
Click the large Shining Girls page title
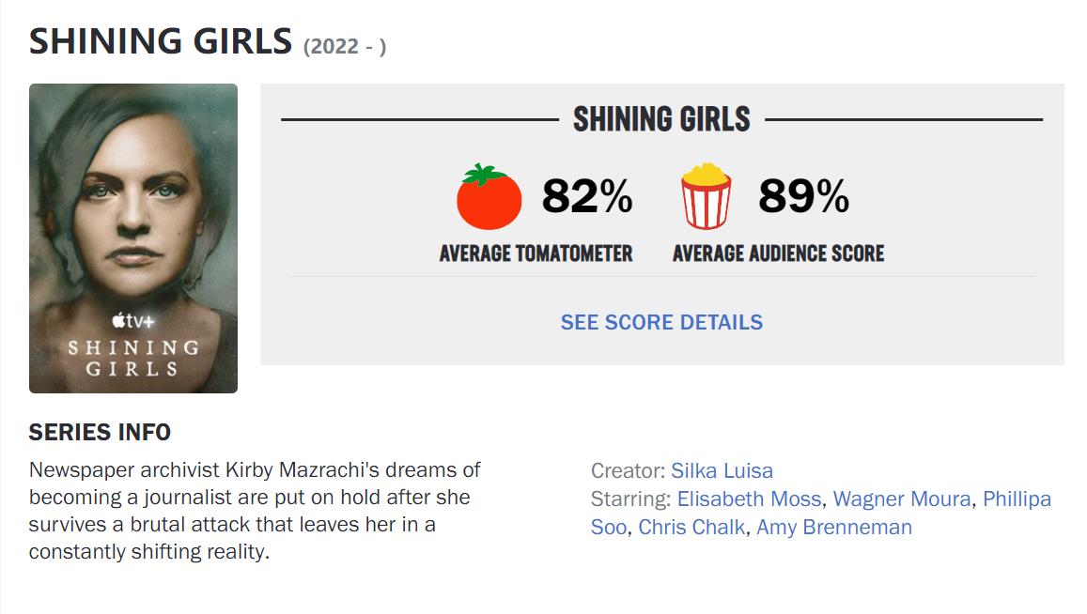161,40
